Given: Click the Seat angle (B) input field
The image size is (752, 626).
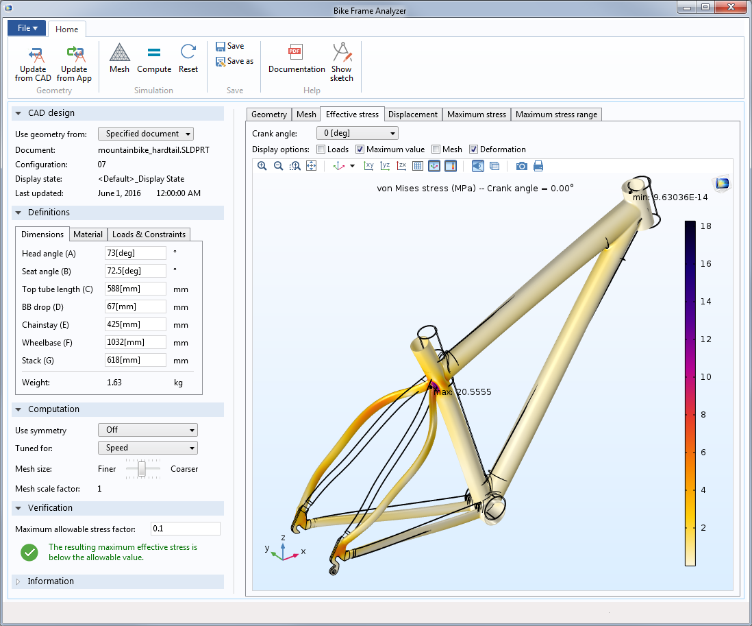Looking at the screenshot, I should coord(135,271).
